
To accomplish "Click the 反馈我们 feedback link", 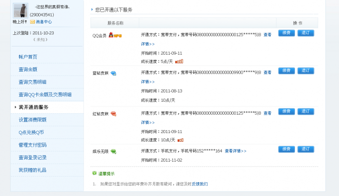I will [200, 184].
